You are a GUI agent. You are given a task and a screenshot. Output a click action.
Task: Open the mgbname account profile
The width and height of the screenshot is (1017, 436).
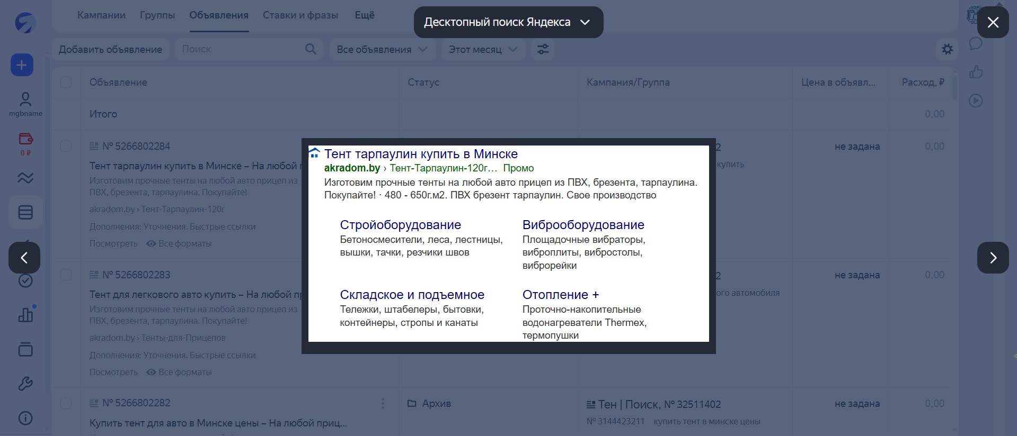25,104
